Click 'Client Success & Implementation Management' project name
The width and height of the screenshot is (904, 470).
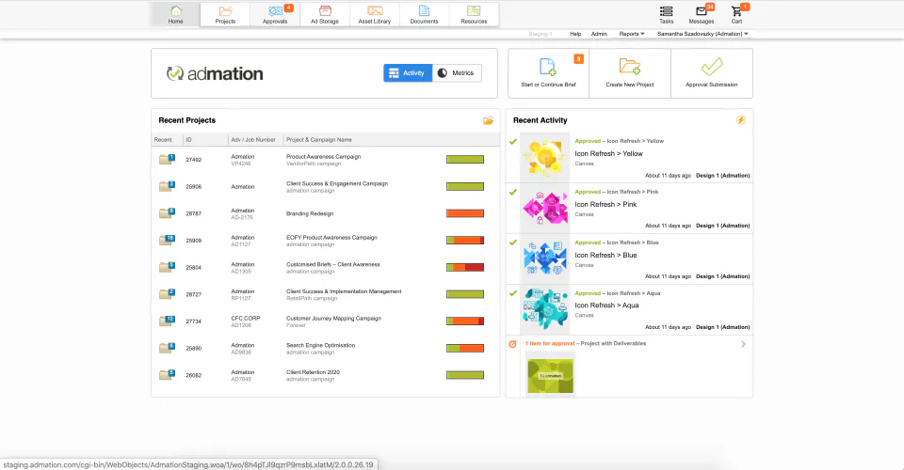344,291
